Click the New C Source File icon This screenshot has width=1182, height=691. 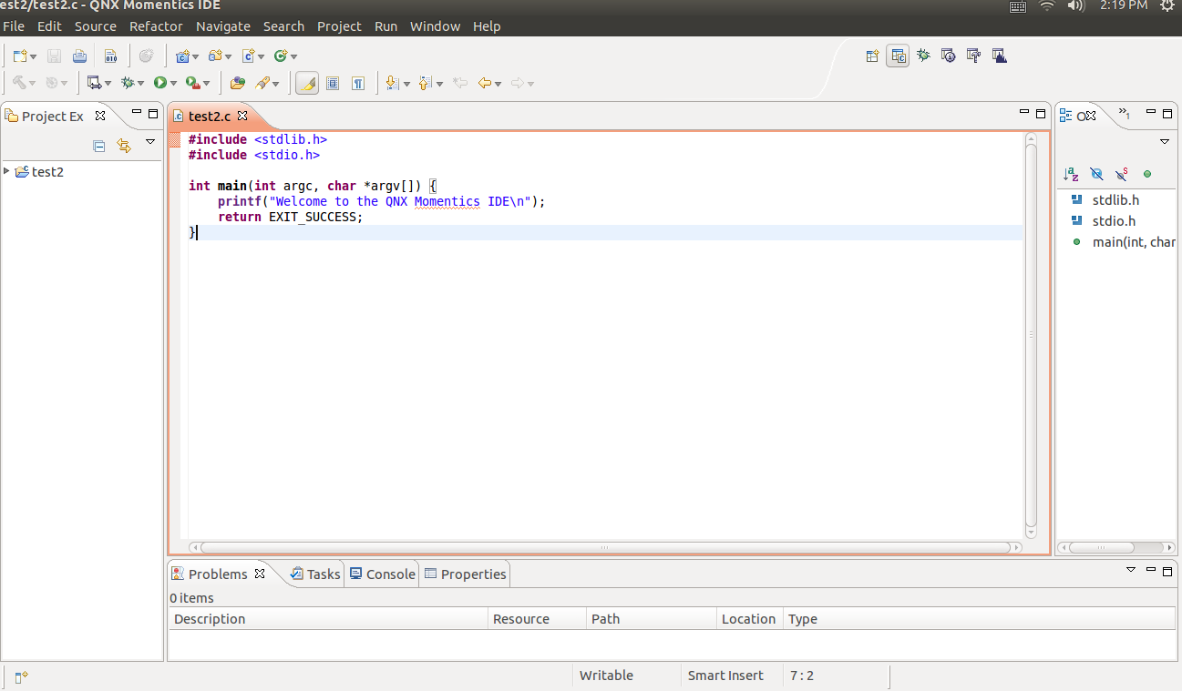248,56
